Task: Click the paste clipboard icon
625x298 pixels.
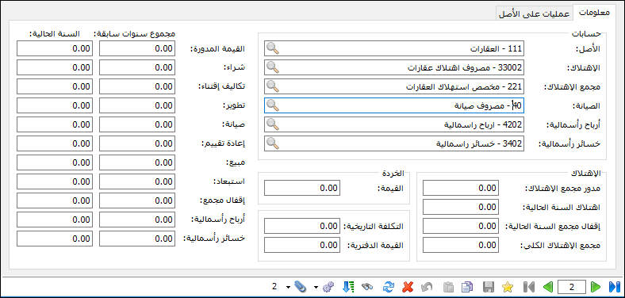Action: tap(448, 286)
